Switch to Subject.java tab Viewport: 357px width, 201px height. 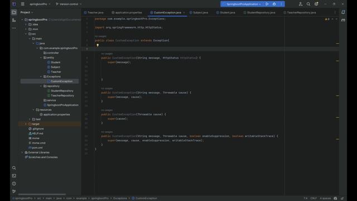[x=199, y=12]
